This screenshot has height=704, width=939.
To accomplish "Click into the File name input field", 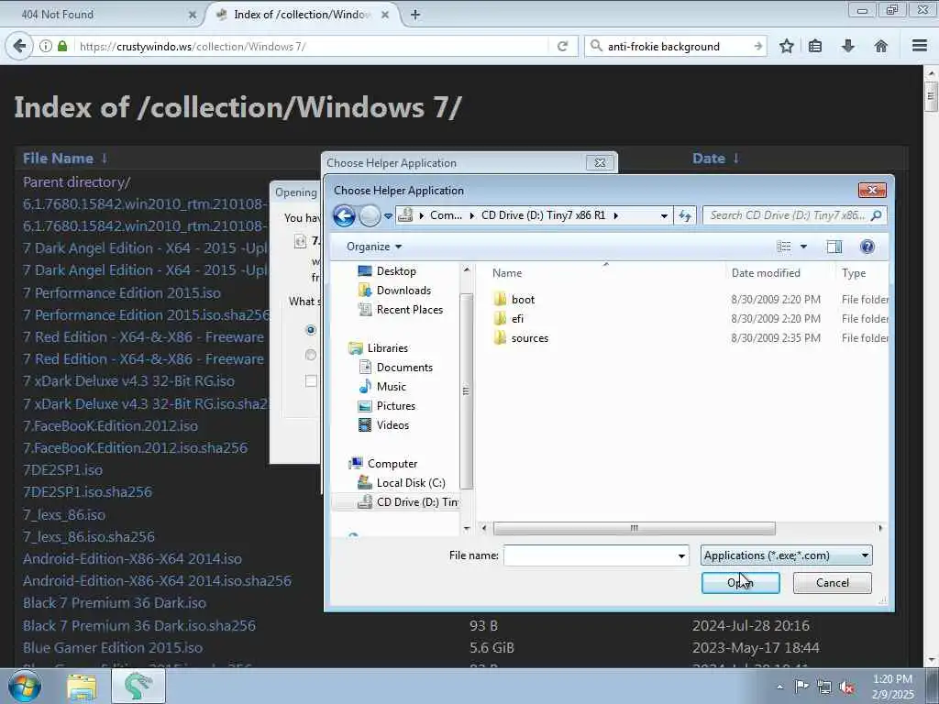I will [591, 555].
